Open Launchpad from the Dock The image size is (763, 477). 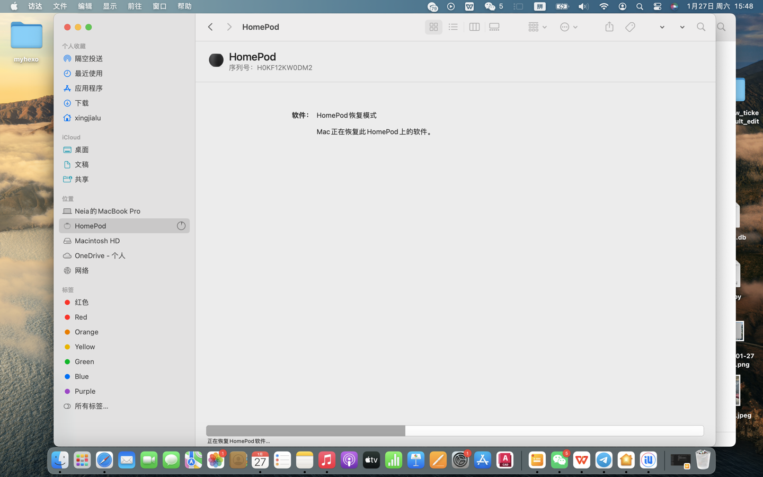coord(82,460)
